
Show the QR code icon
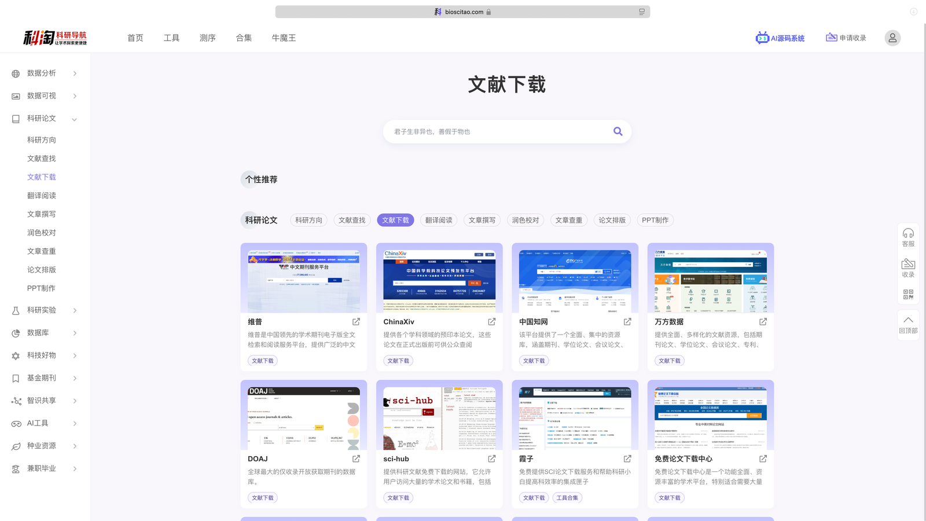pos(908,295)
